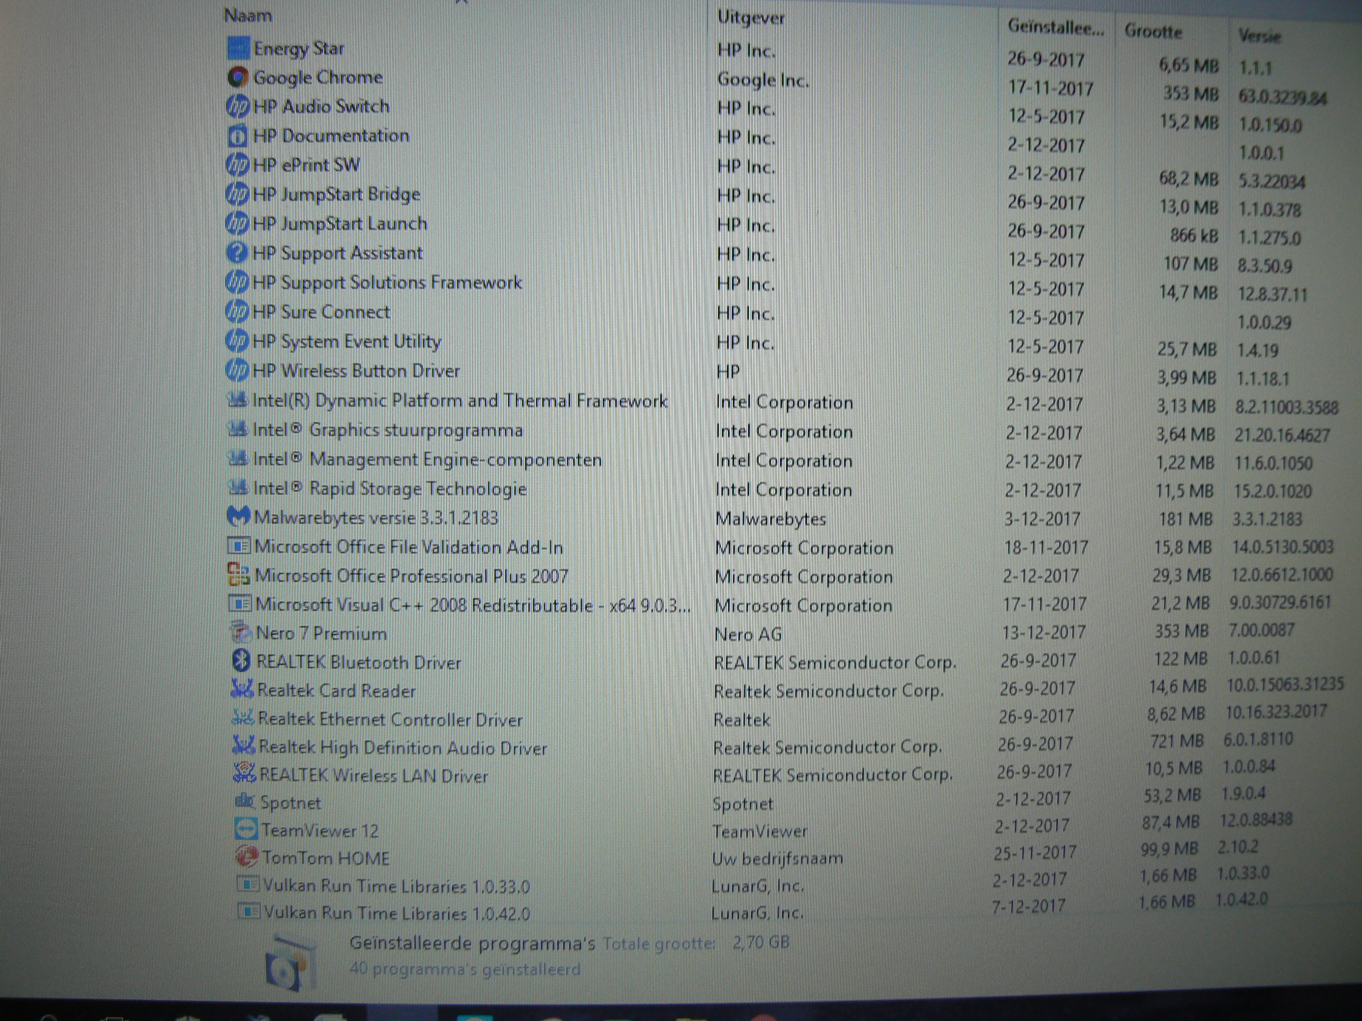Sort by the Geïnstalleerd op column header
Screen dimensions: 1362x1021
(1056, 27)
